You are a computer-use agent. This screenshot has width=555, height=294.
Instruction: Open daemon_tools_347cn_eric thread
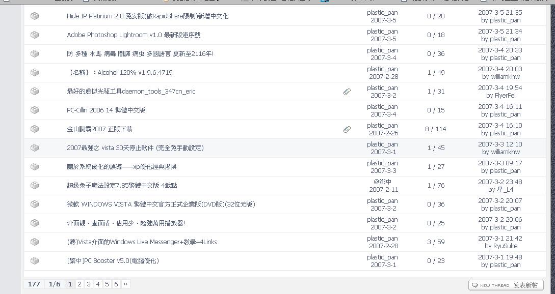tap(131, 91)
